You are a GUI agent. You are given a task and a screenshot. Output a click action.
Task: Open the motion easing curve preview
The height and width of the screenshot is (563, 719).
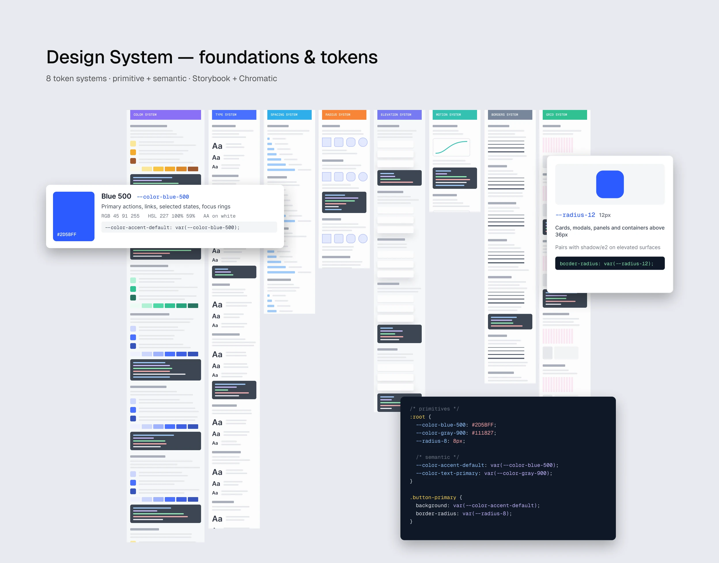point(451,147)
